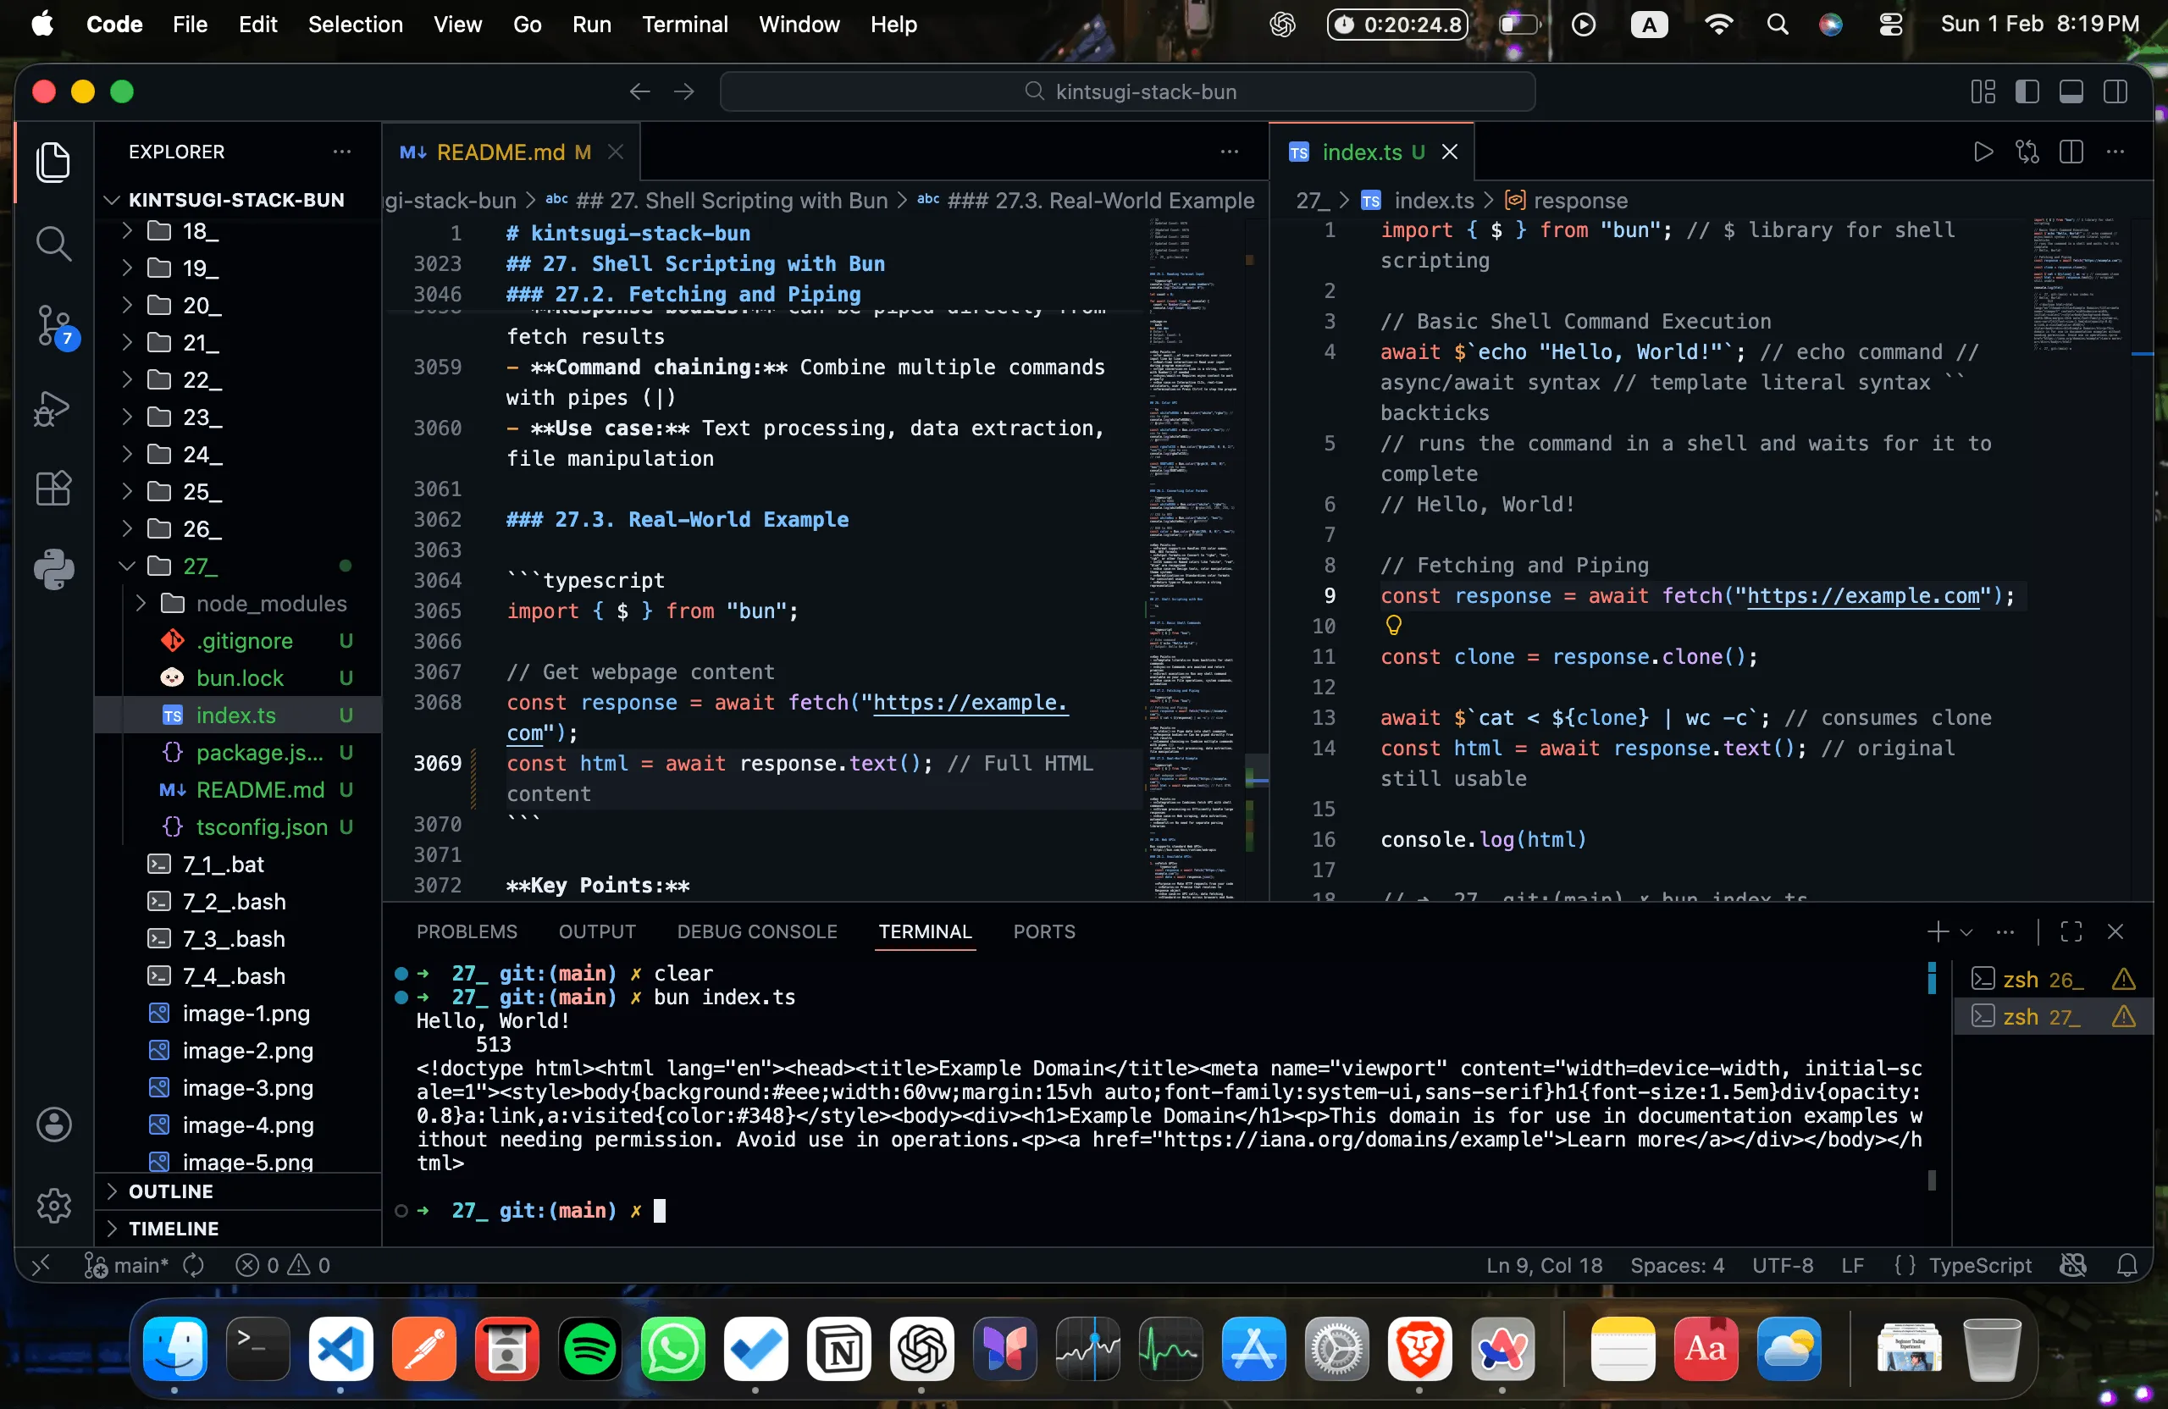This screenshot has width=2168, height=1409.
Task: Toggle the secondary side bar button
Action: coord(2115,92)
